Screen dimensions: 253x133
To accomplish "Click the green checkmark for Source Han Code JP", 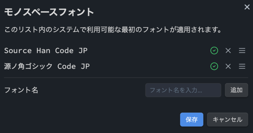I will [x=214, y=51].
